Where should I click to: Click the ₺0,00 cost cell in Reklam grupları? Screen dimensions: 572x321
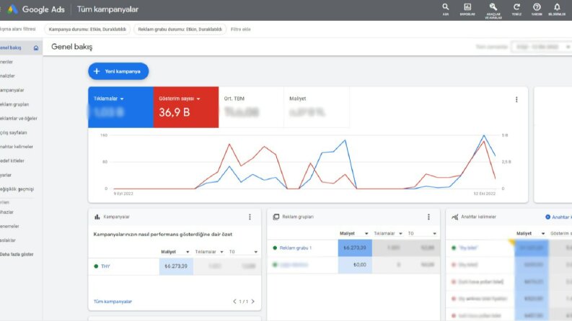tap(355, 265)
